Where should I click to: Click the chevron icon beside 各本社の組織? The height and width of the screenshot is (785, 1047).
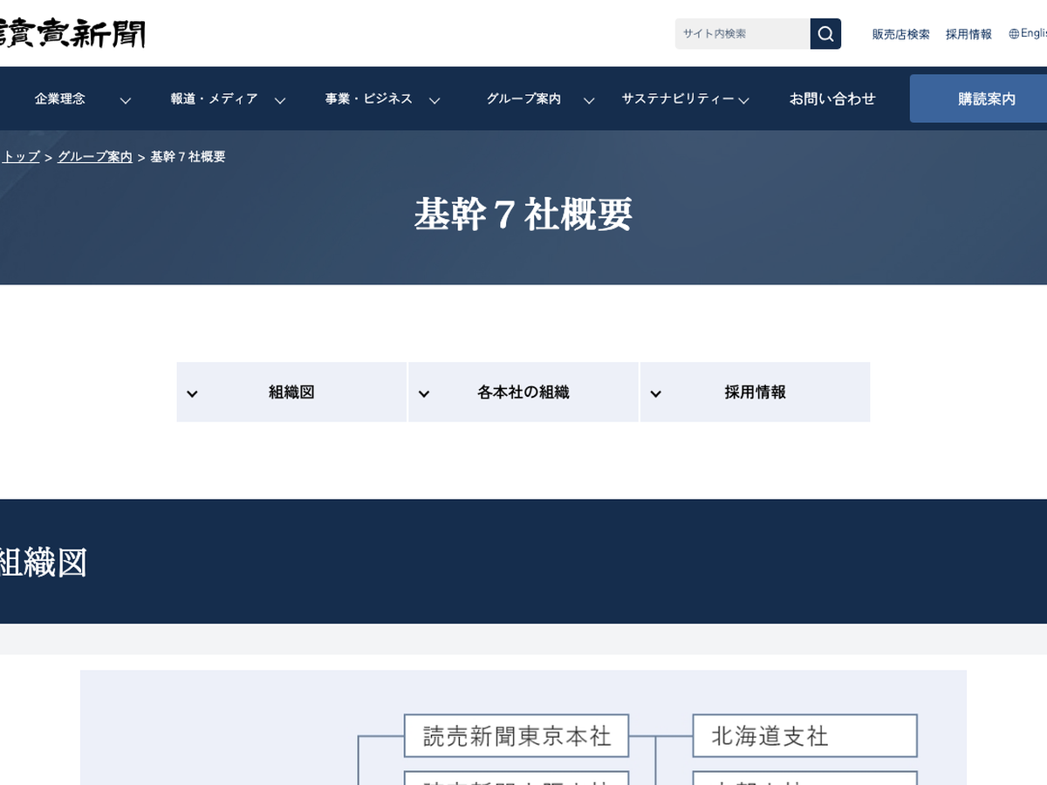coord(424,393)
